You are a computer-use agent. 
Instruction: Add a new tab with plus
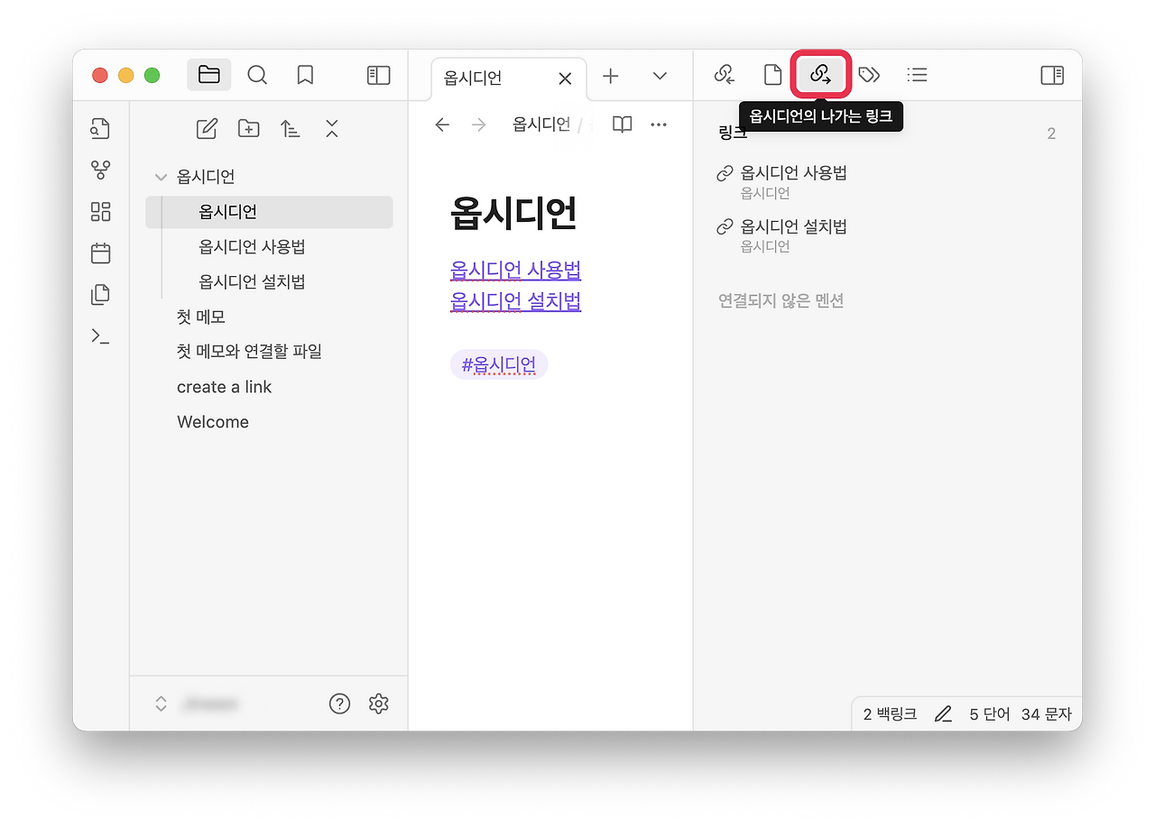click(x=611, y=77)
